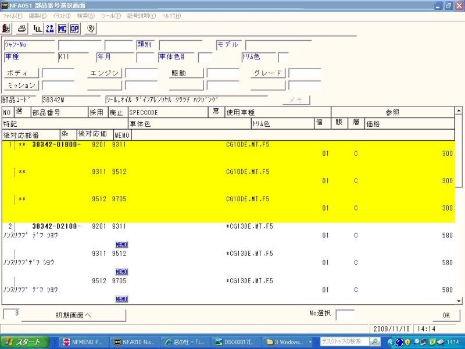Click the parts list scrollbar thumb

pos(459,151)
